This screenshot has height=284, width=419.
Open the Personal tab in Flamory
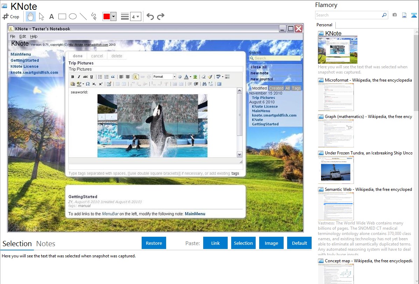[325, 25]
